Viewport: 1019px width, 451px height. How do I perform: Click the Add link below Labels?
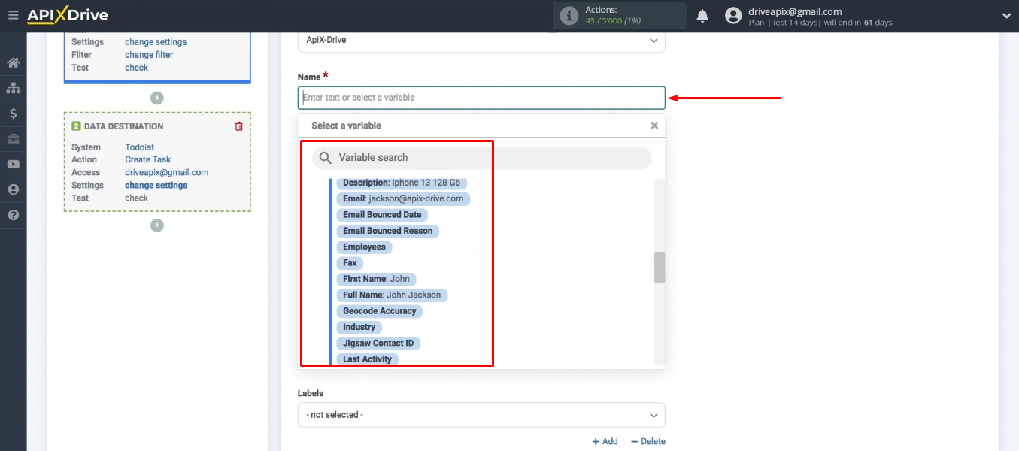click(x=605, y=441)
